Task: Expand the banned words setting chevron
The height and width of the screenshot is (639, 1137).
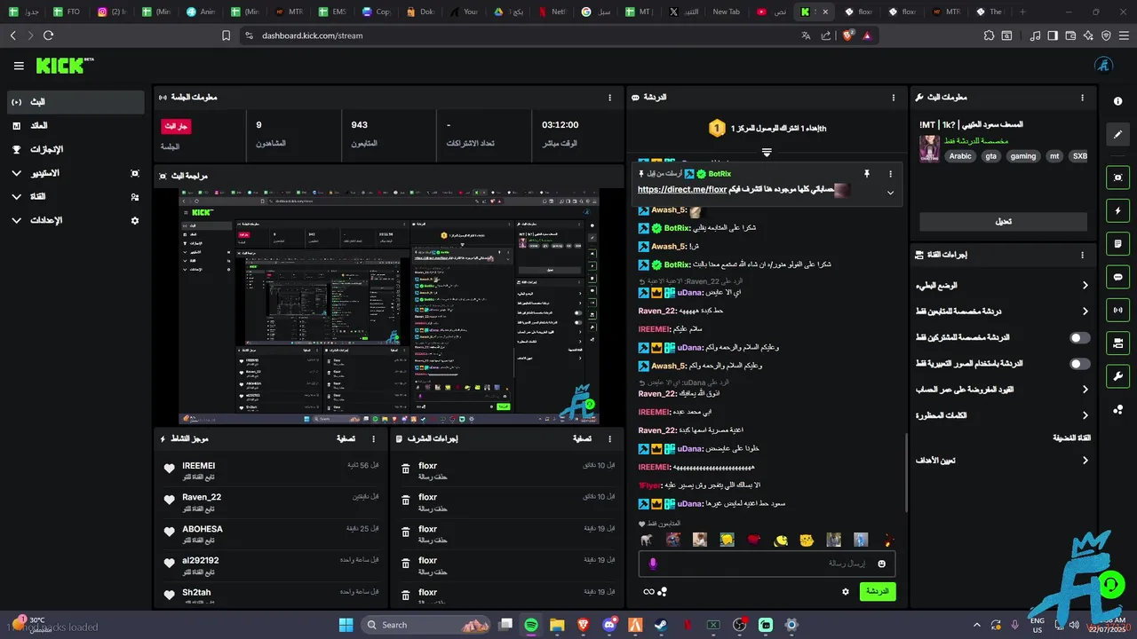Action: (x=1085, y=415)
